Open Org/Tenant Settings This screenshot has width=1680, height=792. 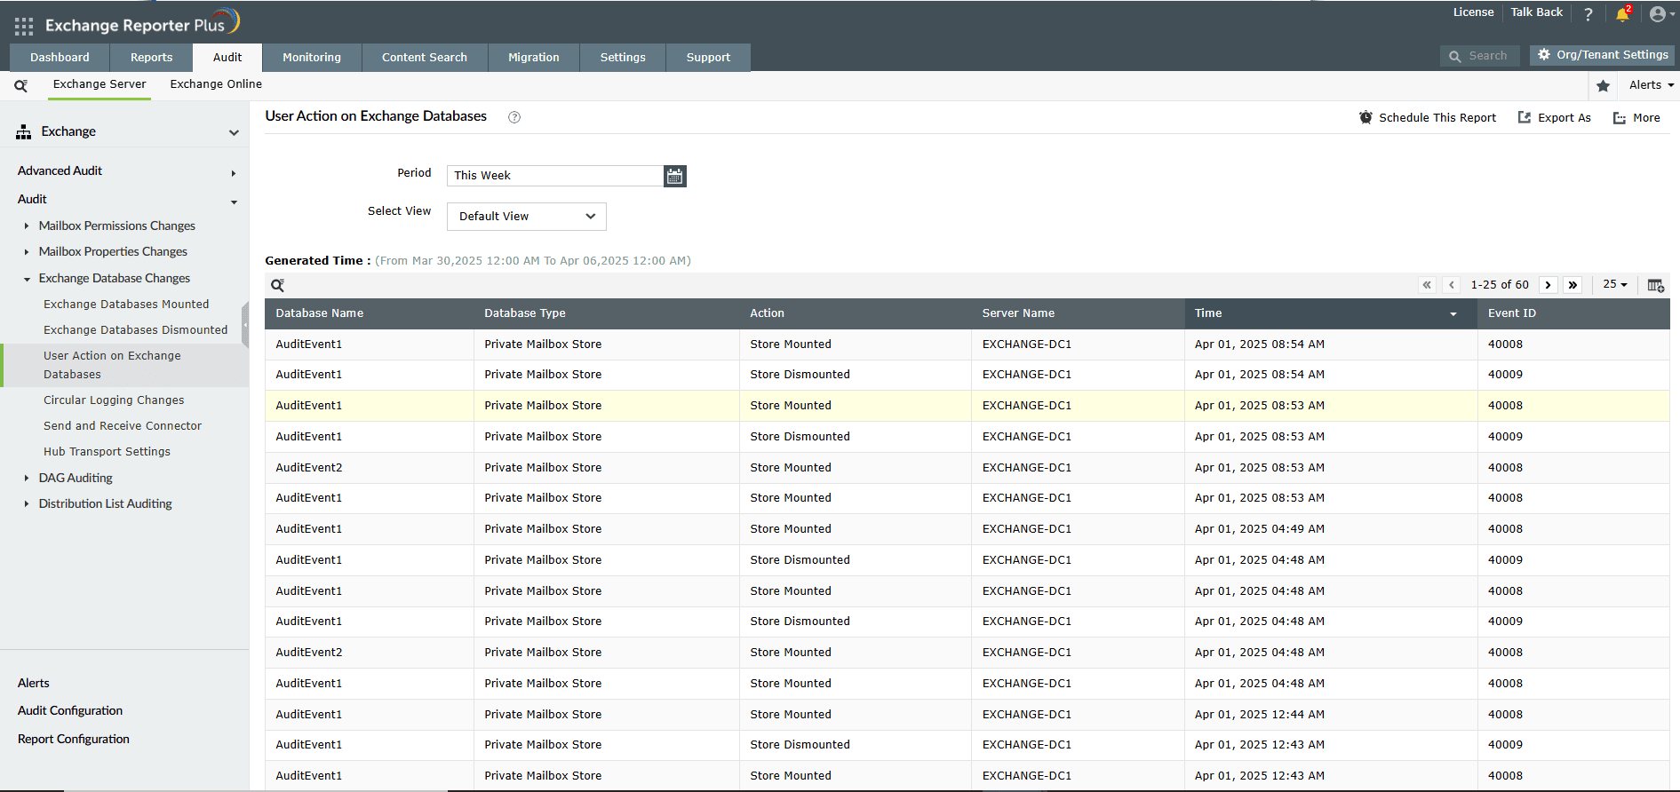coord(1603,55)
